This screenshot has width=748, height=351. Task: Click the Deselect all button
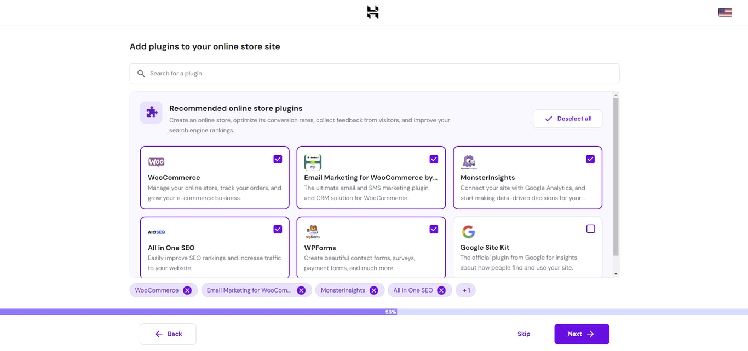[567, 119]
